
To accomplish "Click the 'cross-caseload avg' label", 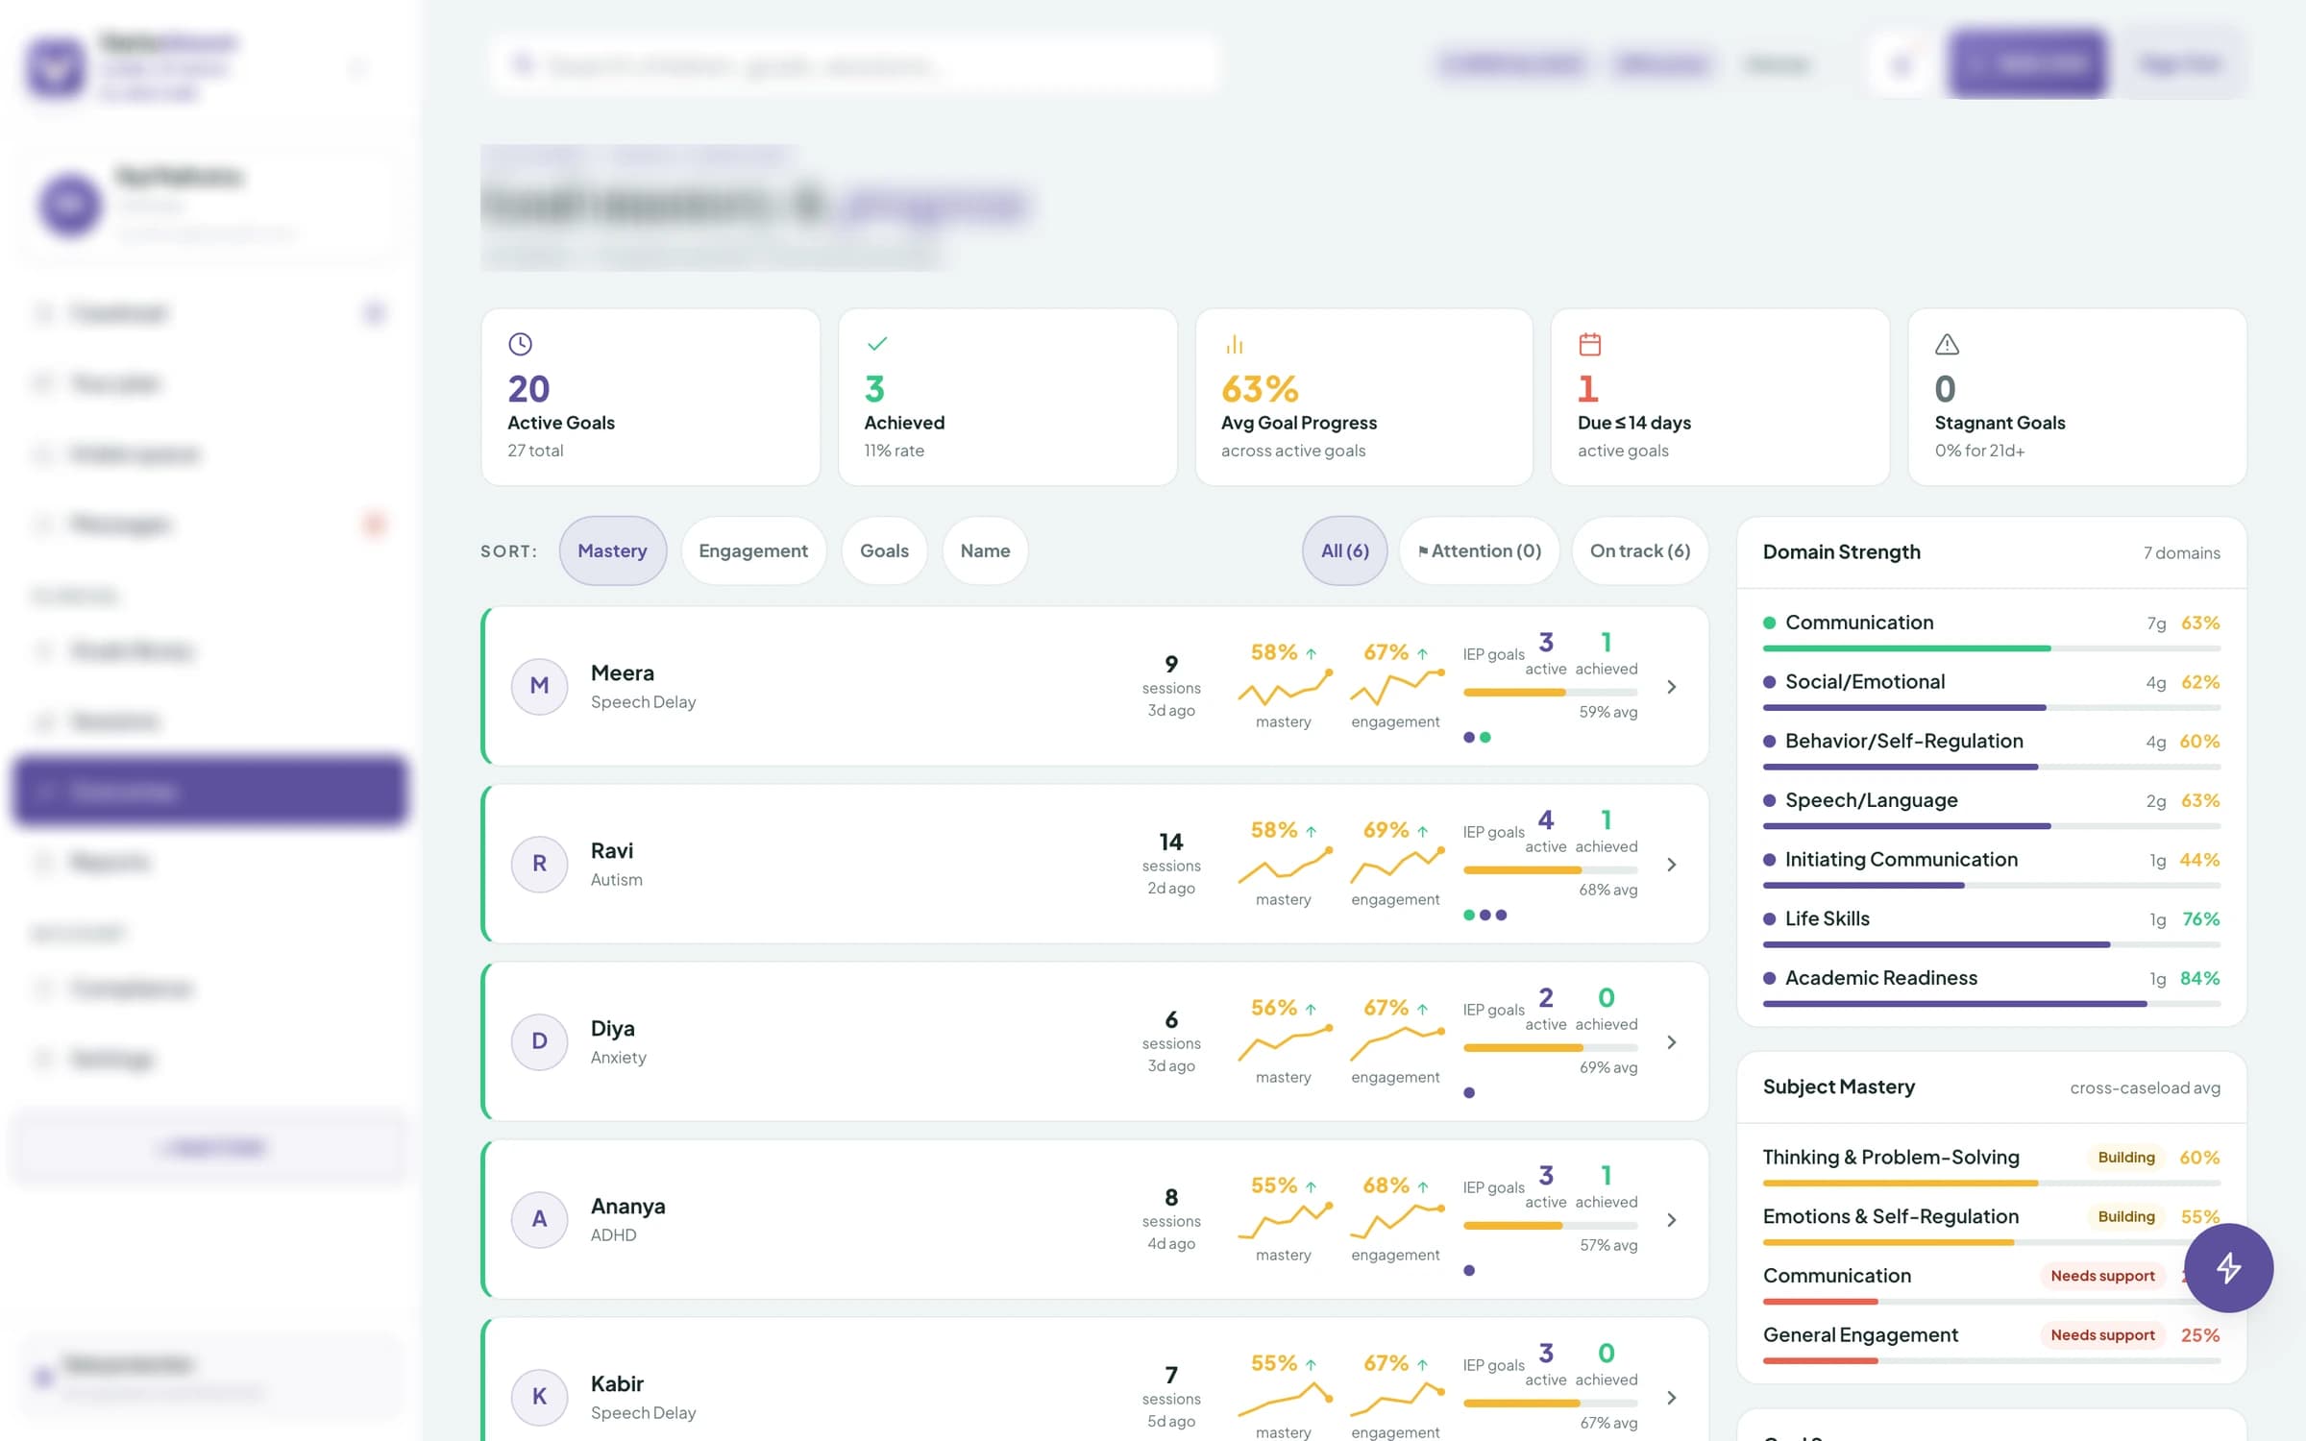I will click(2145, 1087).
